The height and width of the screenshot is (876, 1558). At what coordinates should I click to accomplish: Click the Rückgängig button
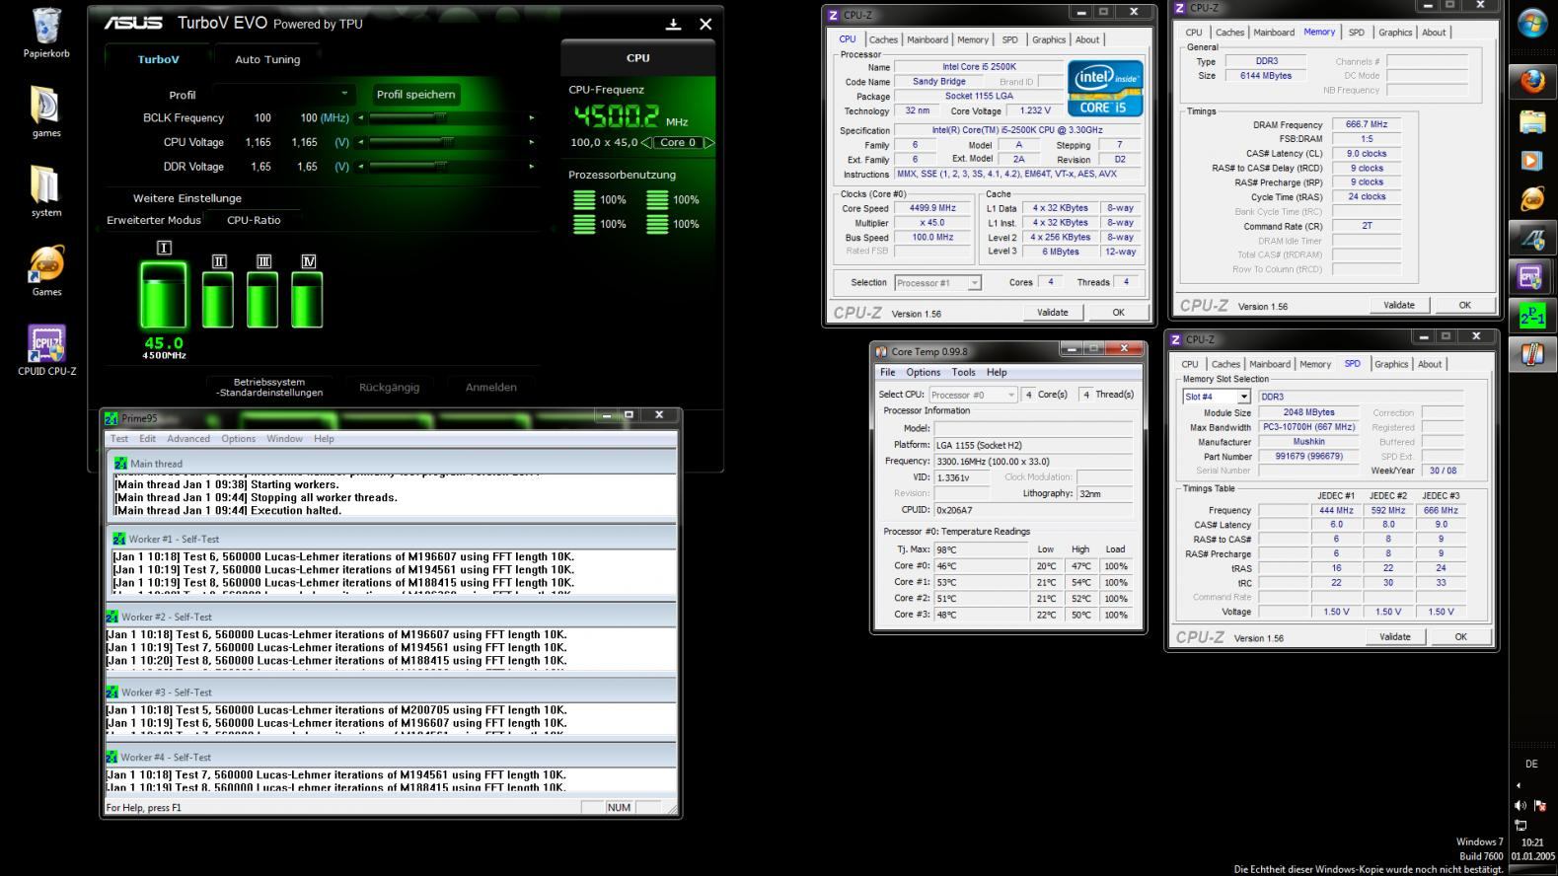[389, 387]
